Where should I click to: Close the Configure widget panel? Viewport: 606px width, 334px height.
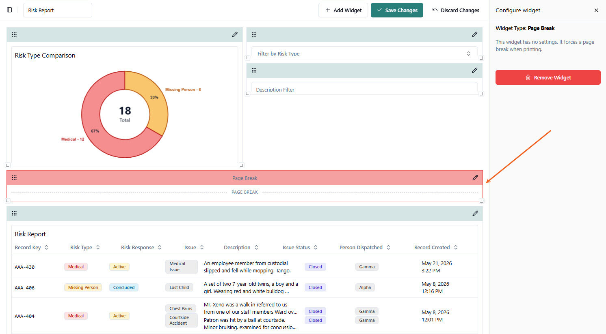[596, 10]
